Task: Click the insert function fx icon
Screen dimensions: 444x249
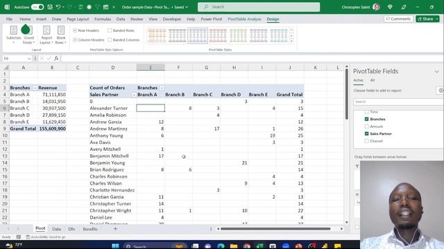Action: tap(56, 58)
